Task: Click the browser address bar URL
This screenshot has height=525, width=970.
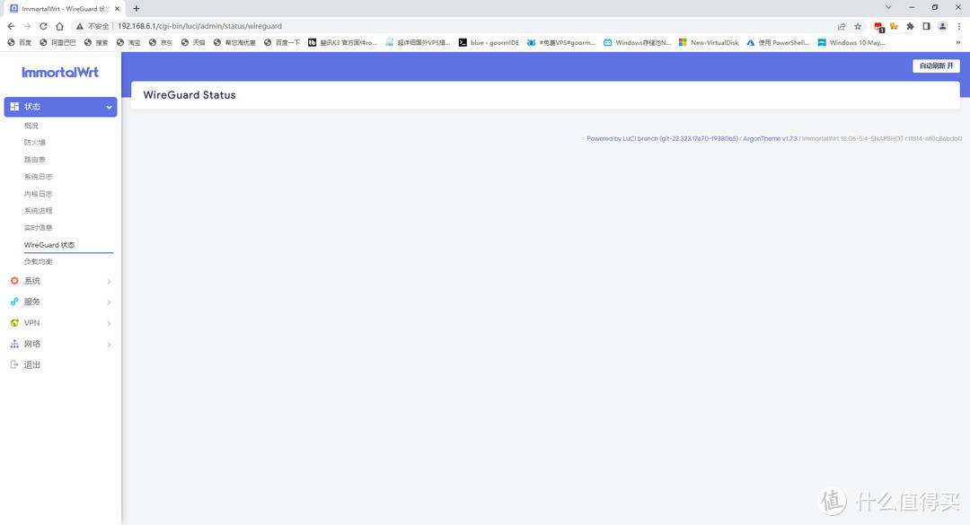Action: click(199, 26)
